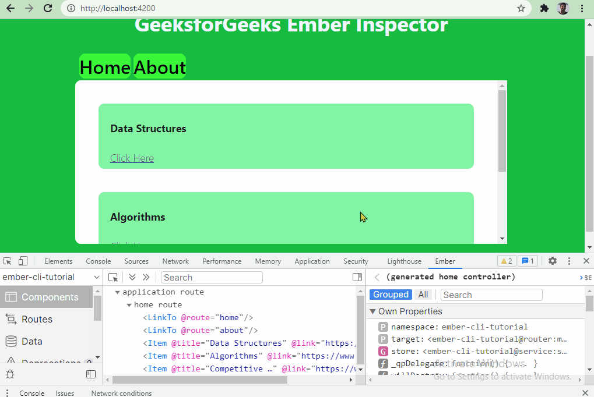
Task: Switch to the Application tab
Action: tap(312, 261)
